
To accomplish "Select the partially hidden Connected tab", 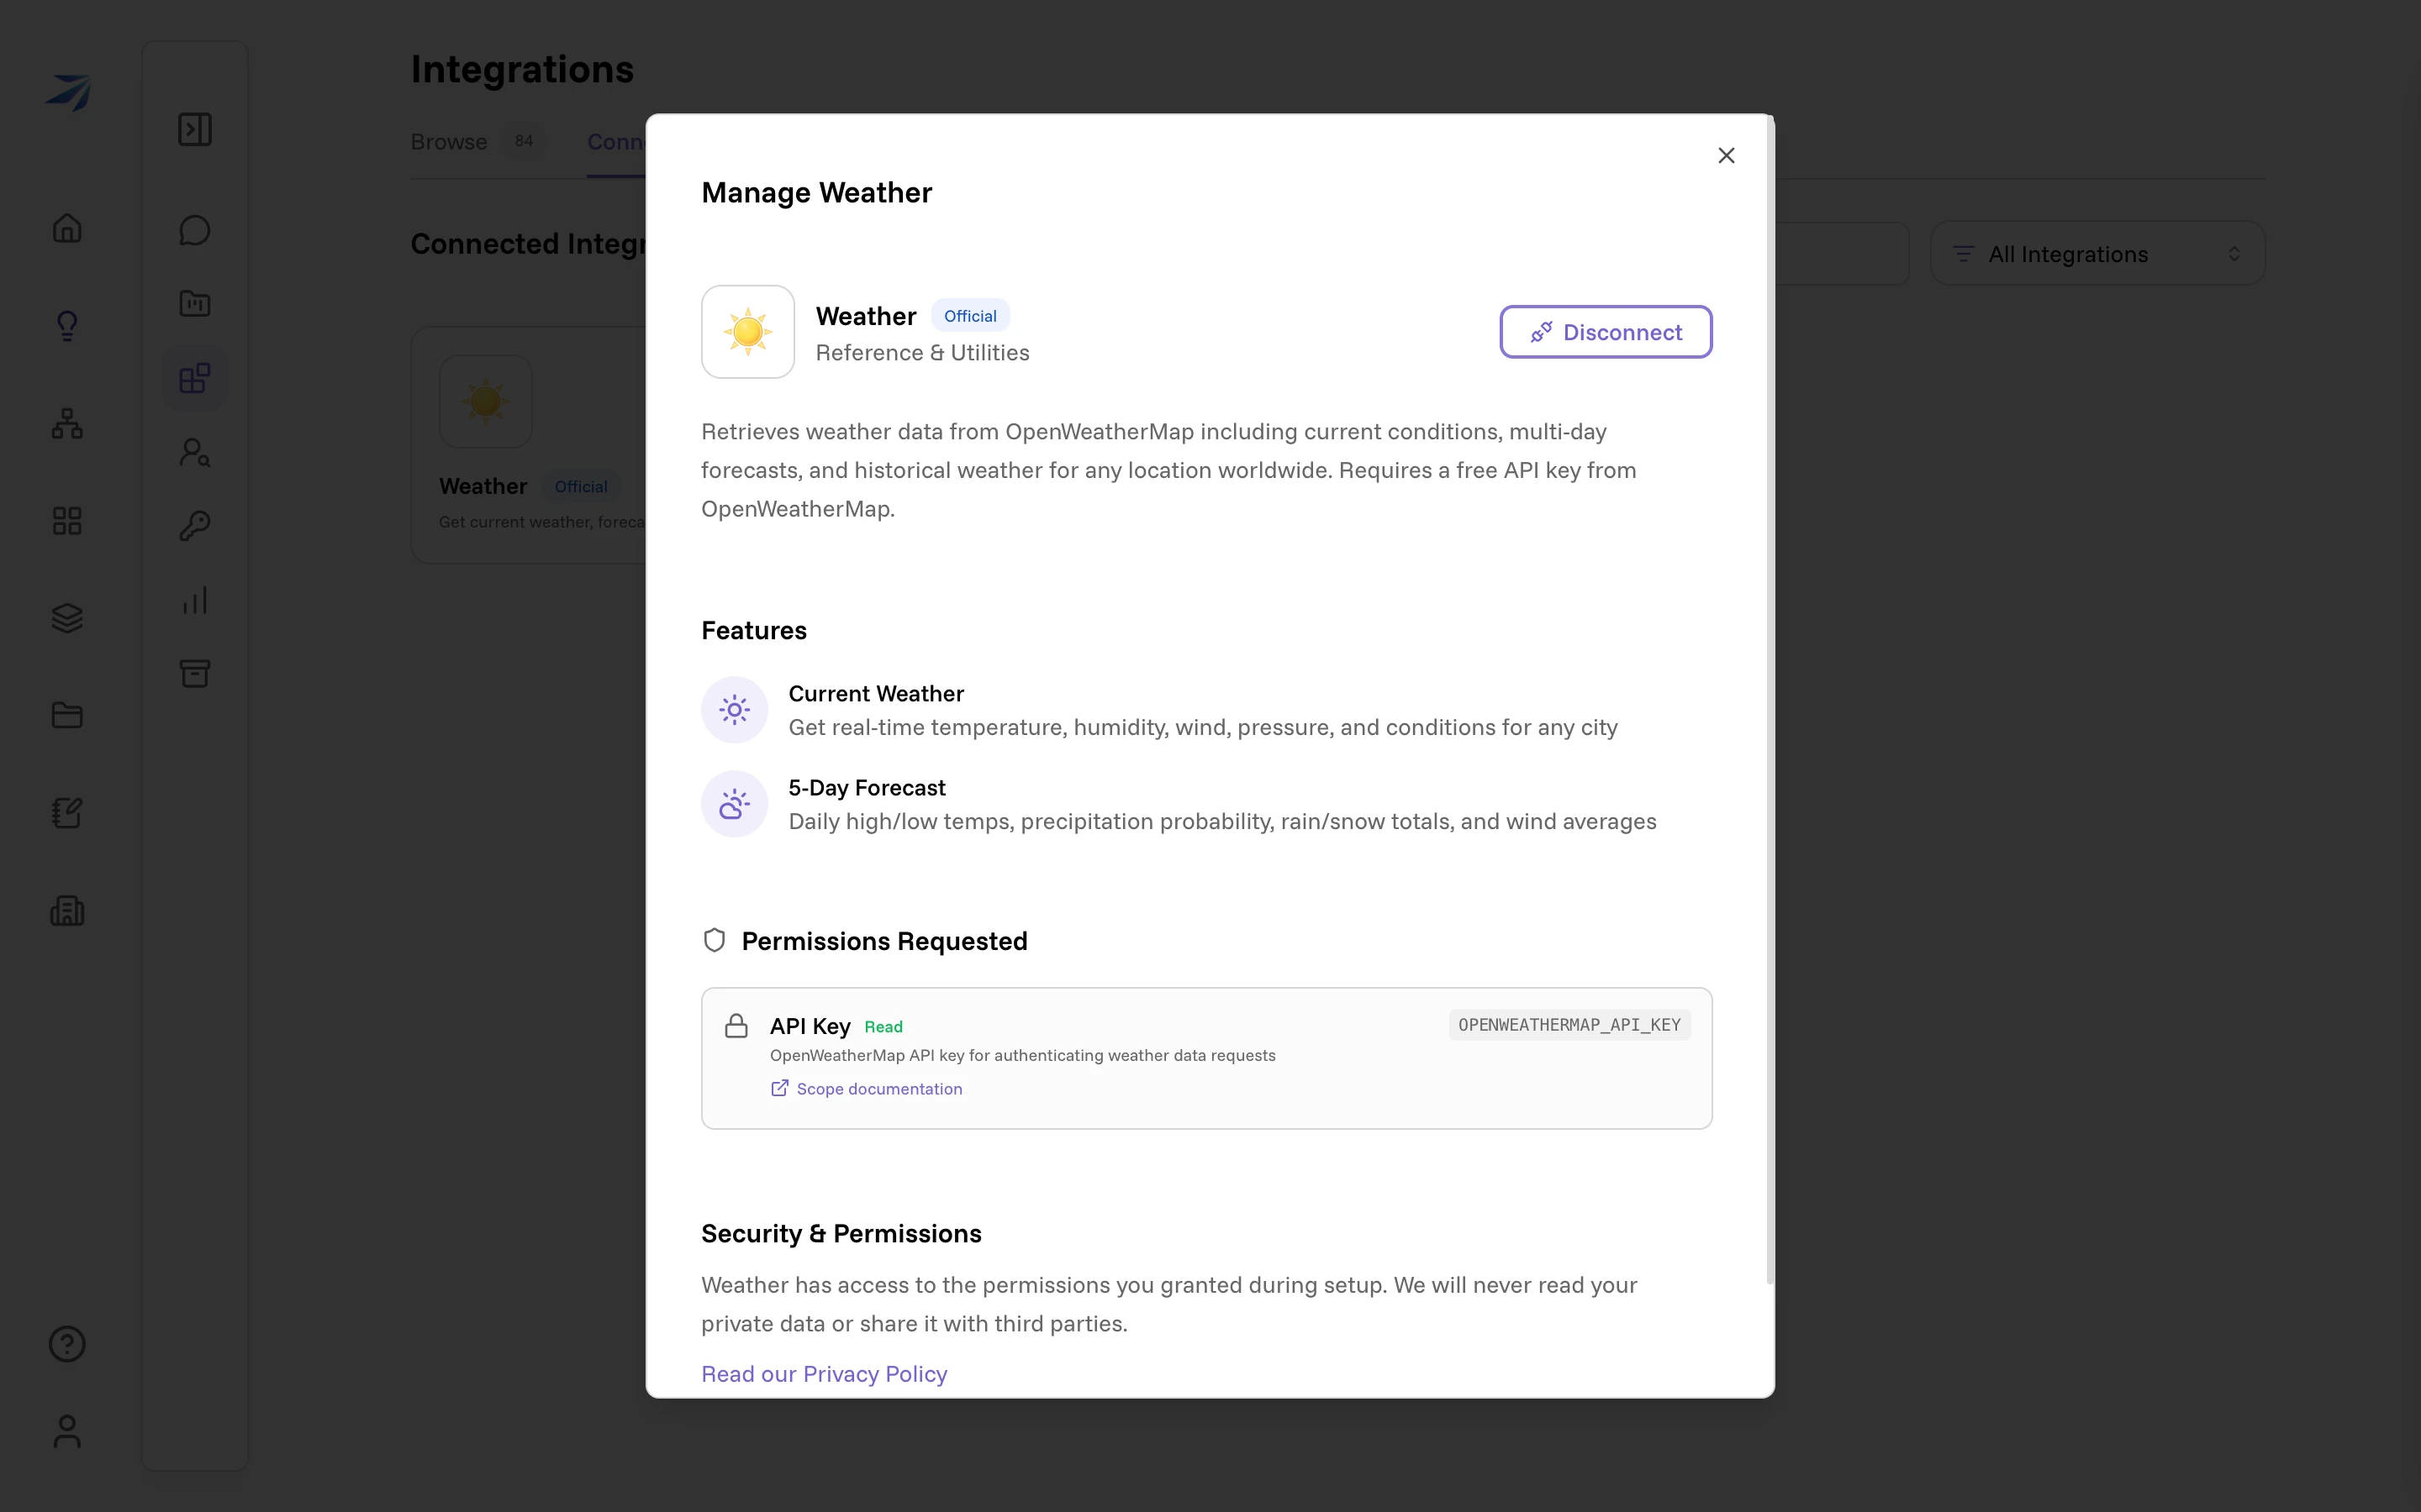I will (x=616, y=142).
